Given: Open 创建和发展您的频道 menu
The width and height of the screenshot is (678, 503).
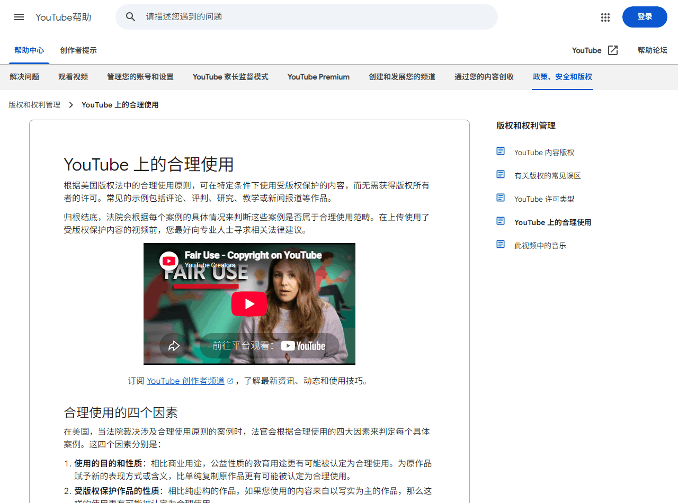Looking at the screenshot, I should (402, 77).
